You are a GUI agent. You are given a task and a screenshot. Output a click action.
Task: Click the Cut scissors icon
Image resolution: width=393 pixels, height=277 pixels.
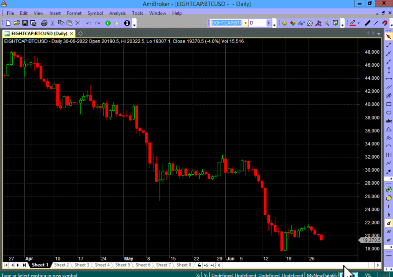coord(52,23)
